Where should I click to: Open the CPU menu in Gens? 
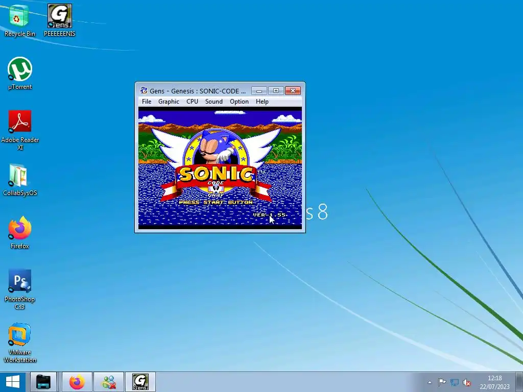[192, 102]
